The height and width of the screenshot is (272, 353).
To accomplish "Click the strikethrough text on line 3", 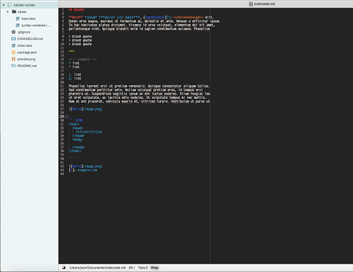I will click(188, 17).
